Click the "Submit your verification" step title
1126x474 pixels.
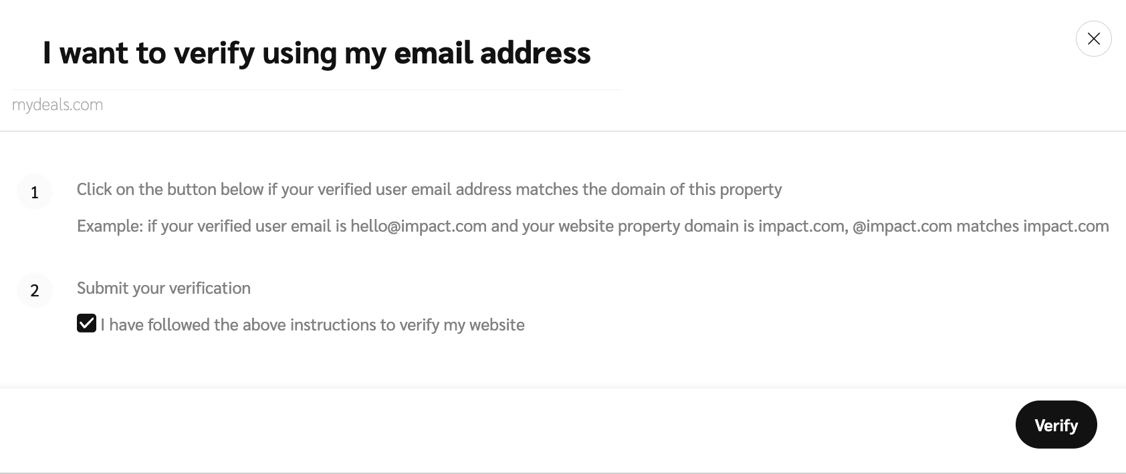pos(164,288)
